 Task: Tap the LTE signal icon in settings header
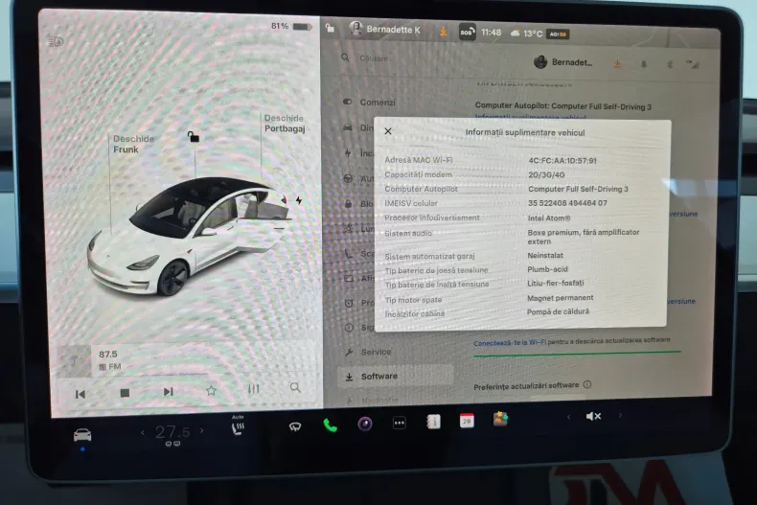pyautogui.click(x=692, y=64)
